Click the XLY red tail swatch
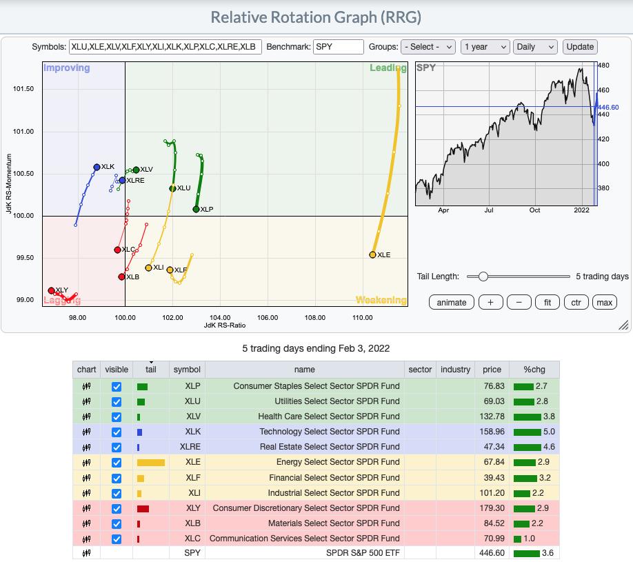The height and width of the screenshot is (562, 633). (143, 509)
